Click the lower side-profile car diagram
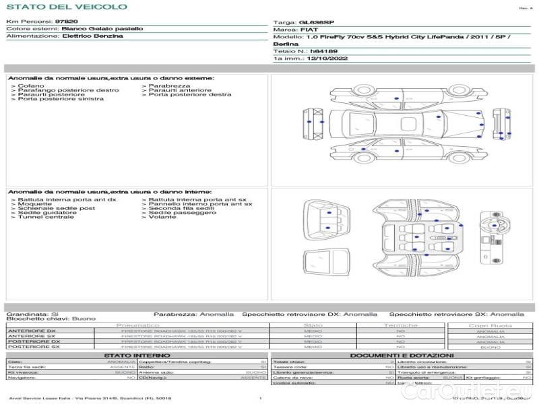The width and height of the screenshot is (539, 404). pyautogui.click(x=403, y=149)
